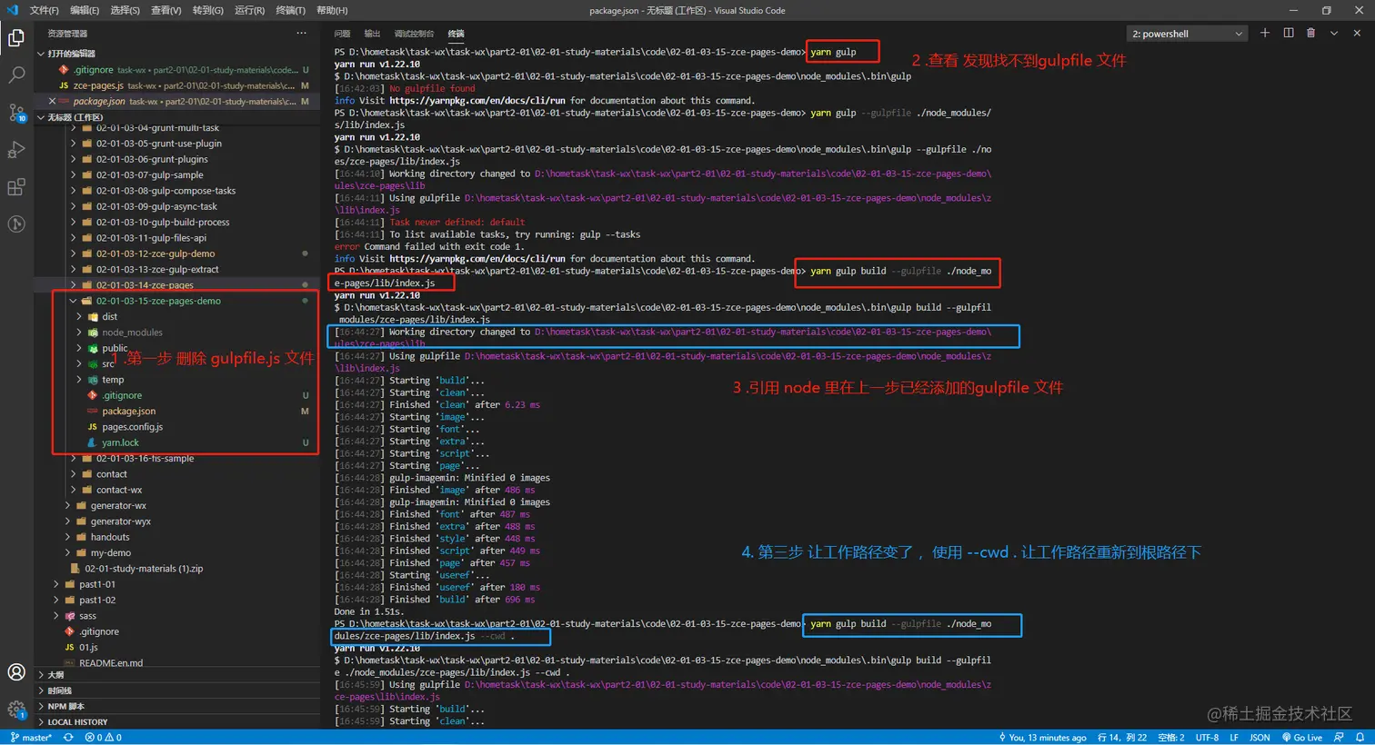Open the circular git-branch view in activity bar
This screenshot has width=1375, height=745.
16,223
